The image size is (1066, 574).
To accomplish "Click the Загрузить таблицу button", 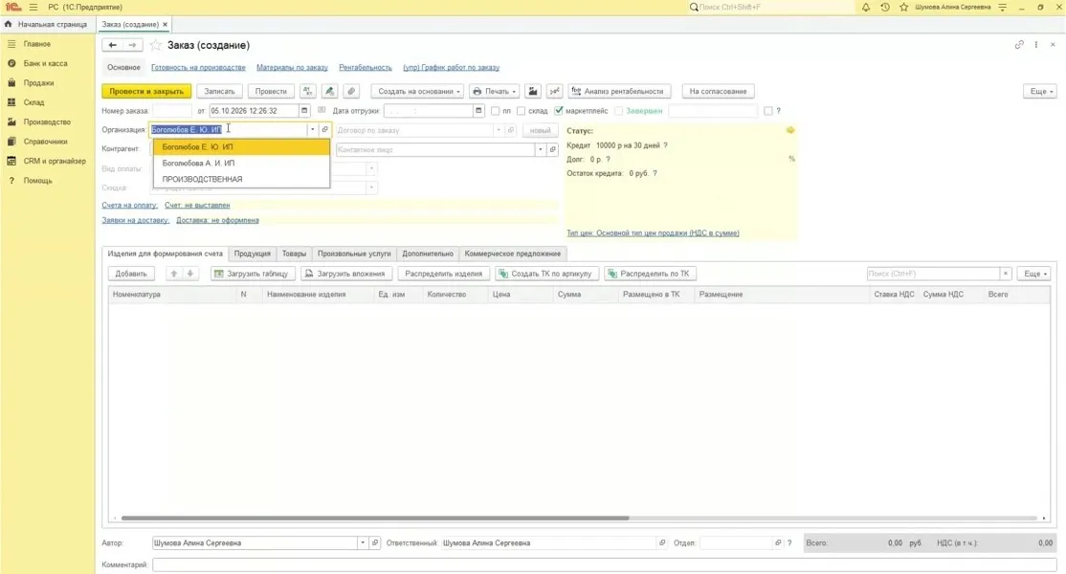I will coord(252,274).
